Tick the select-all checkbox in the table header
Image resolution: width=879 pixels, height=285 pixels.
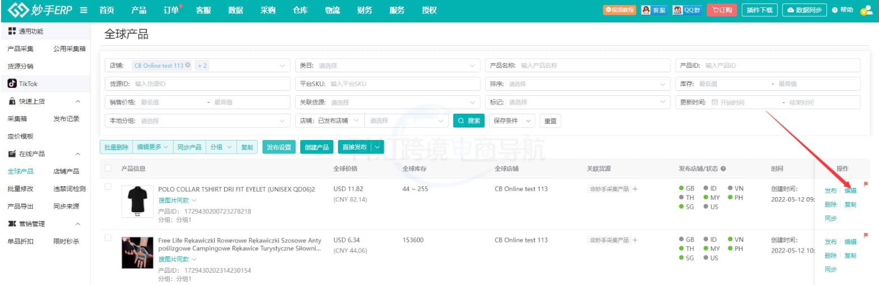point(108,168)
